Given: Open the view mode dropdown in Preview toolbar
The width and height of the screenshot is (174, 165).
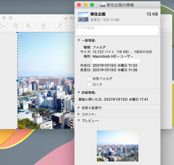Looking at the screenshot, I should (3, 26).
